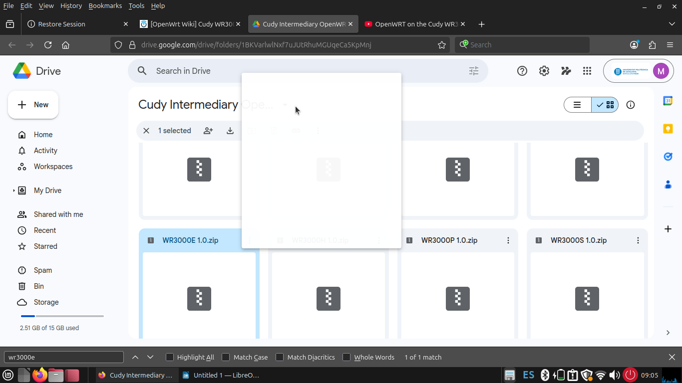Open Google Keep side panel icon
682x383 pixels.
(x=668, y=129)
